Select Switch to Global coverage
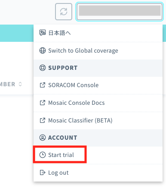Viewport: 166px width, 188px height. coord(98,50)
